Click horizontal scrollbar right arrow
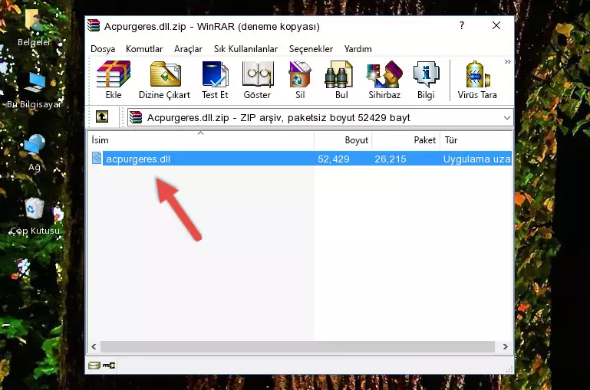Image resolution: width=590 pixels, height=390 pixels. (505, 346)
